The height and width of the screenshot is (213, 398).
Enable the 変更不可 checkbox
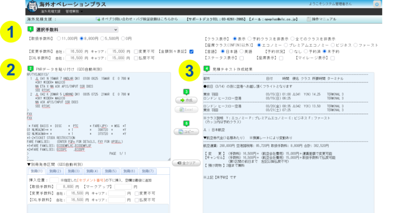[x=137, y=51]
